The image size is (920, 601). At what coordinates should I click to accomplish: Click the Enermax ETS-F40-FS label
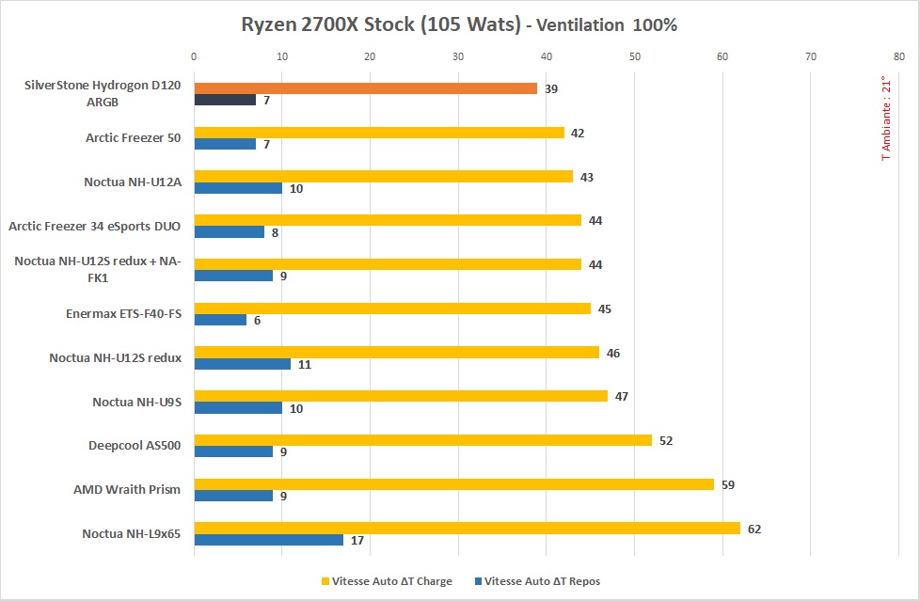point(124,314)
